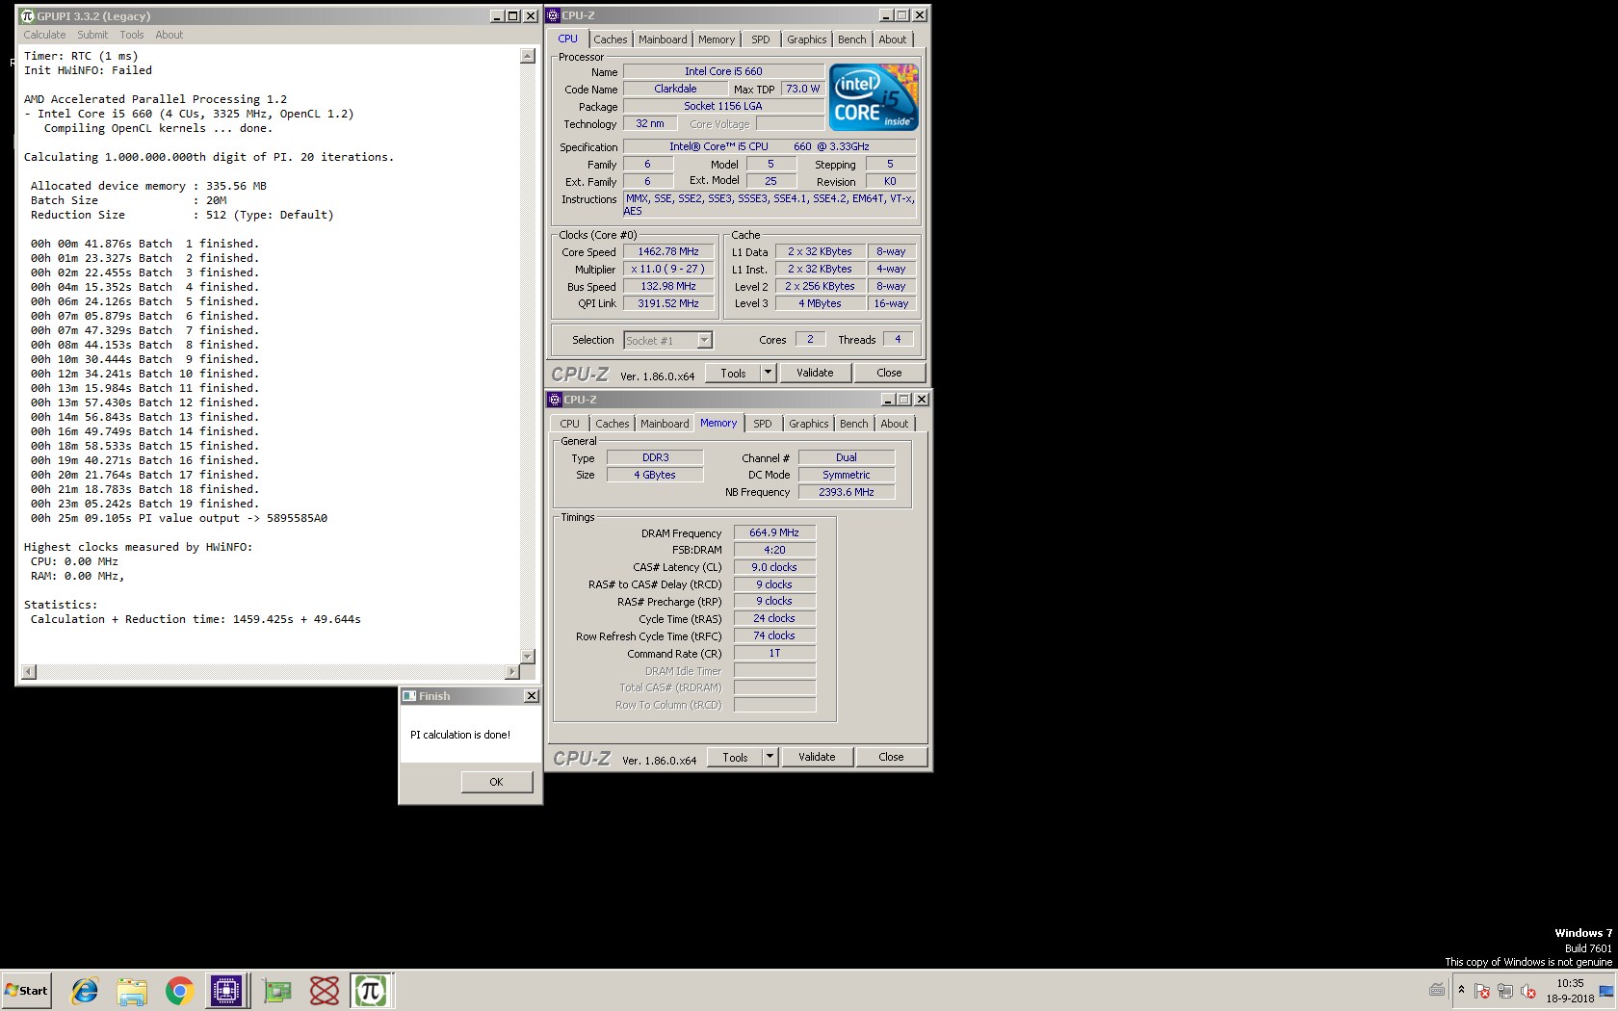Click the GPUPI title bar pi icon

pos(27,16)
